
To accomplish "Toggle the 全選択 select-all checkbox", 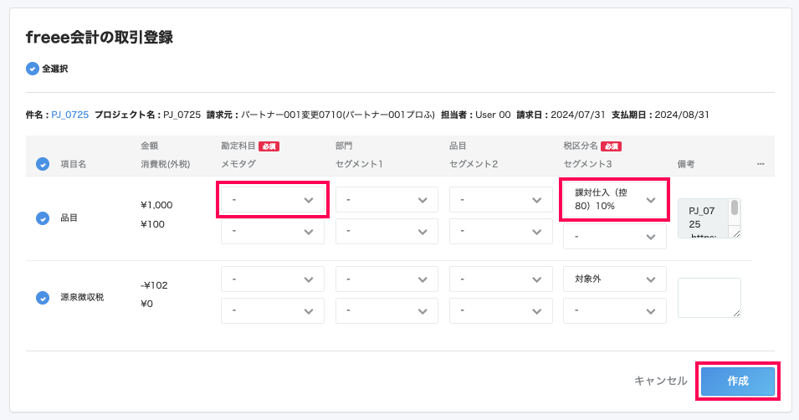I will pos(33,69).
